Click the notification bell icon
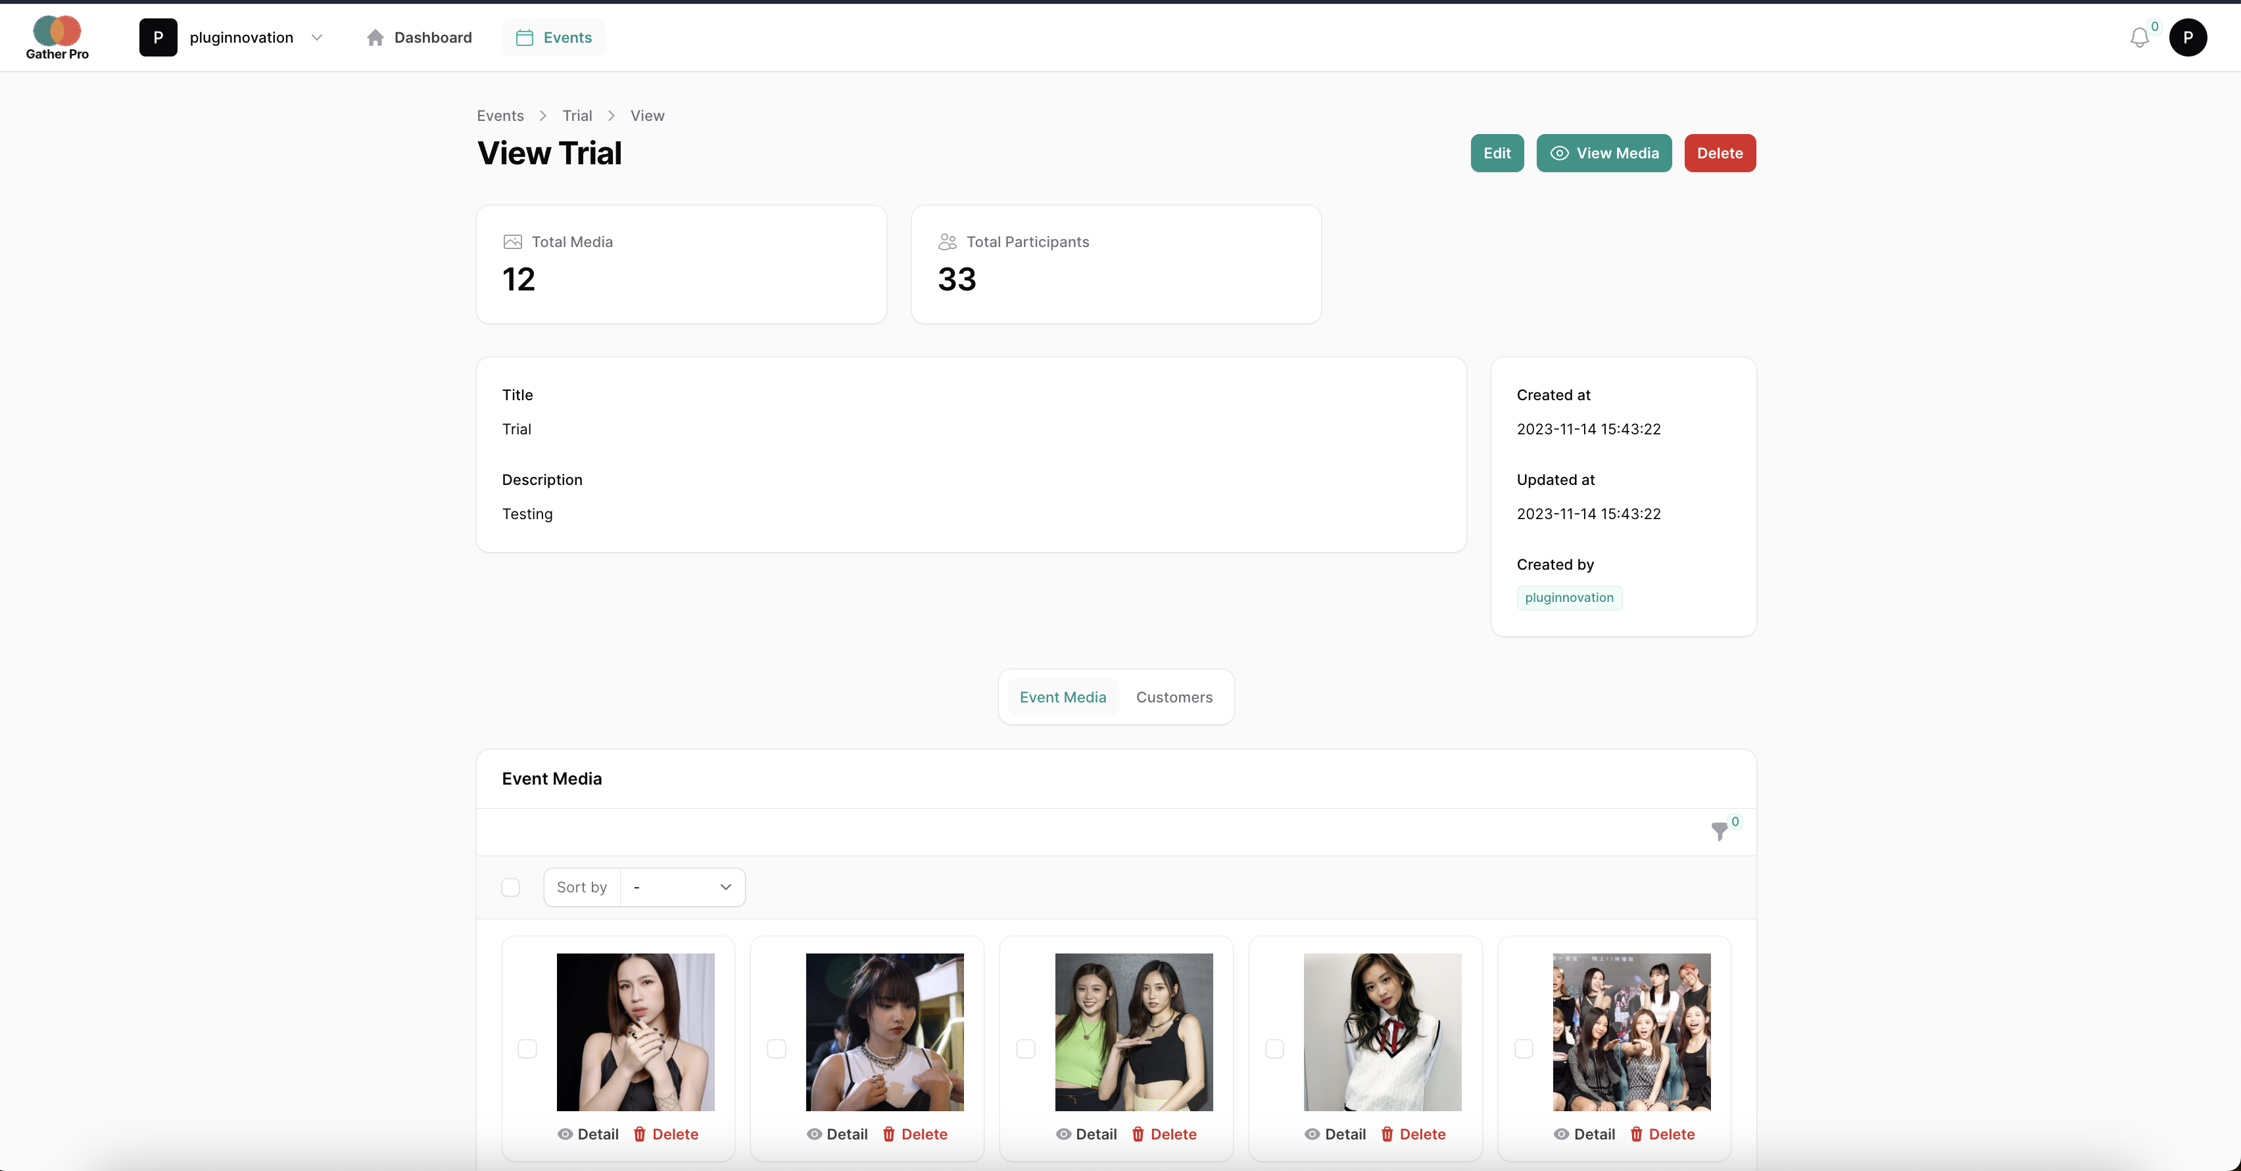The width and height of the screenshot is (2241, 1171). (2139, 38)
